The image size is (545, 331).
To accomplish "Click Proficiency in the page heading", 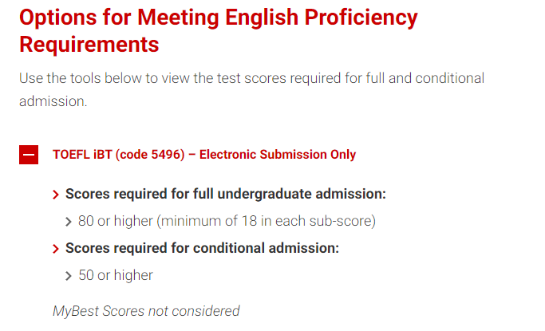I will pyautogui.click(x=361, y=18).
